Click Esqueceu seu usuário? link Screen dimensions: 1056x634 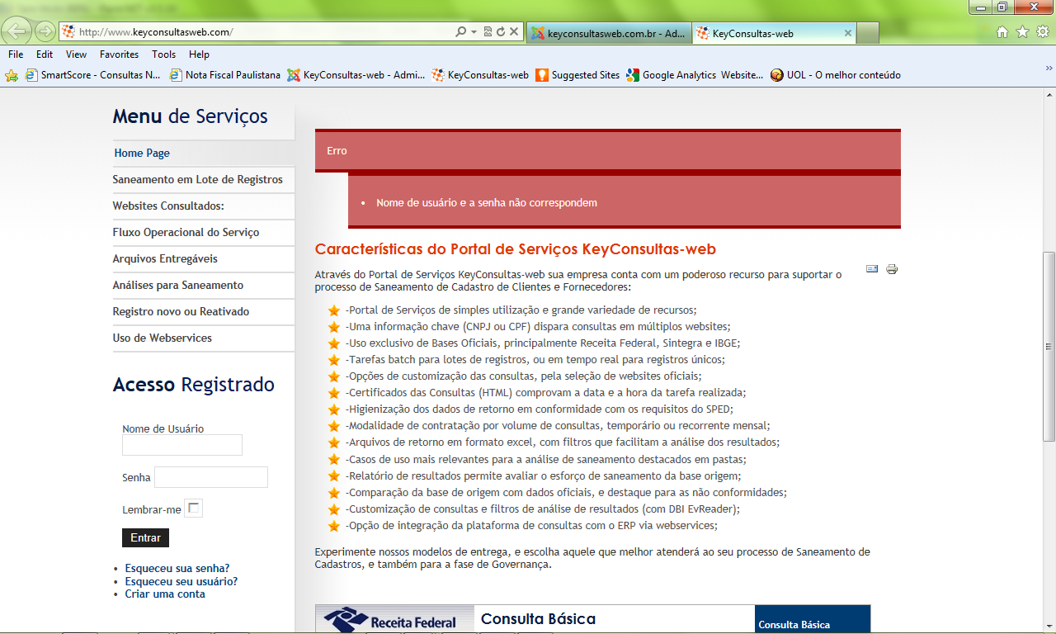(181, 581)
